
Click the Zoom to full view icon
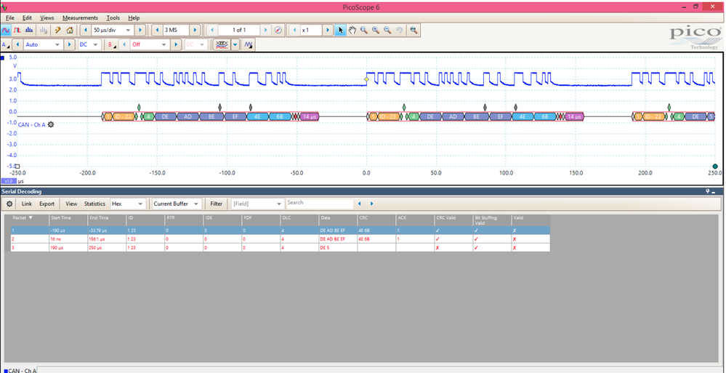tap(414, 30)
